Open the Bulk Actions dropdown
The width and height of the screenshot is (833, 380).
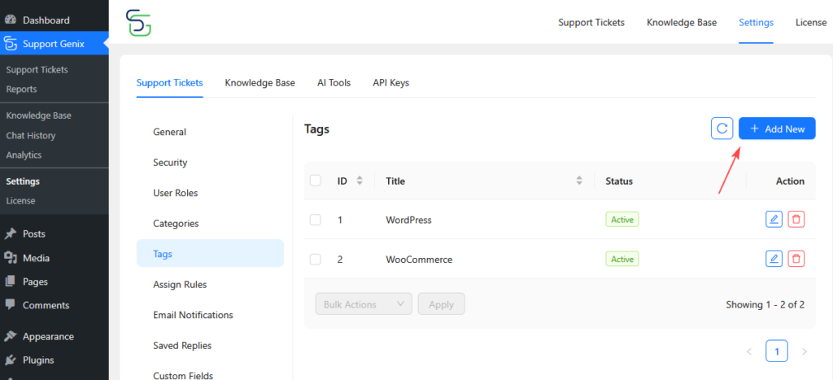pos(364,304)
